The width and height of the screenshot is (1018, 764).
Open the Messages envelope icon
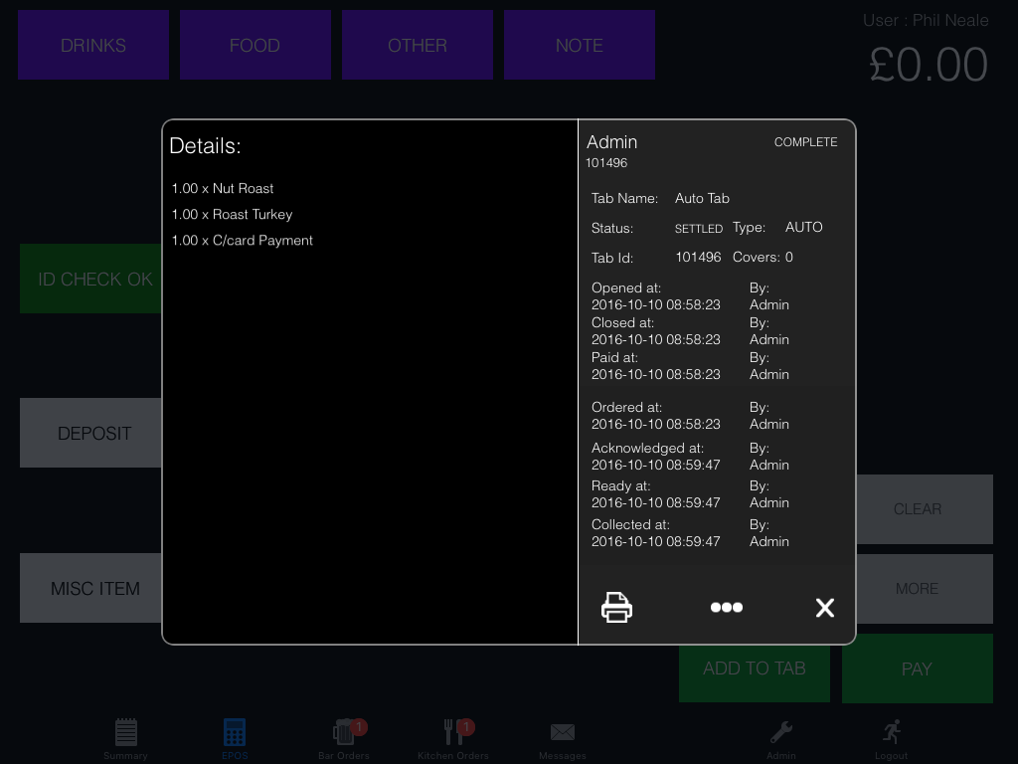(563, 737)
